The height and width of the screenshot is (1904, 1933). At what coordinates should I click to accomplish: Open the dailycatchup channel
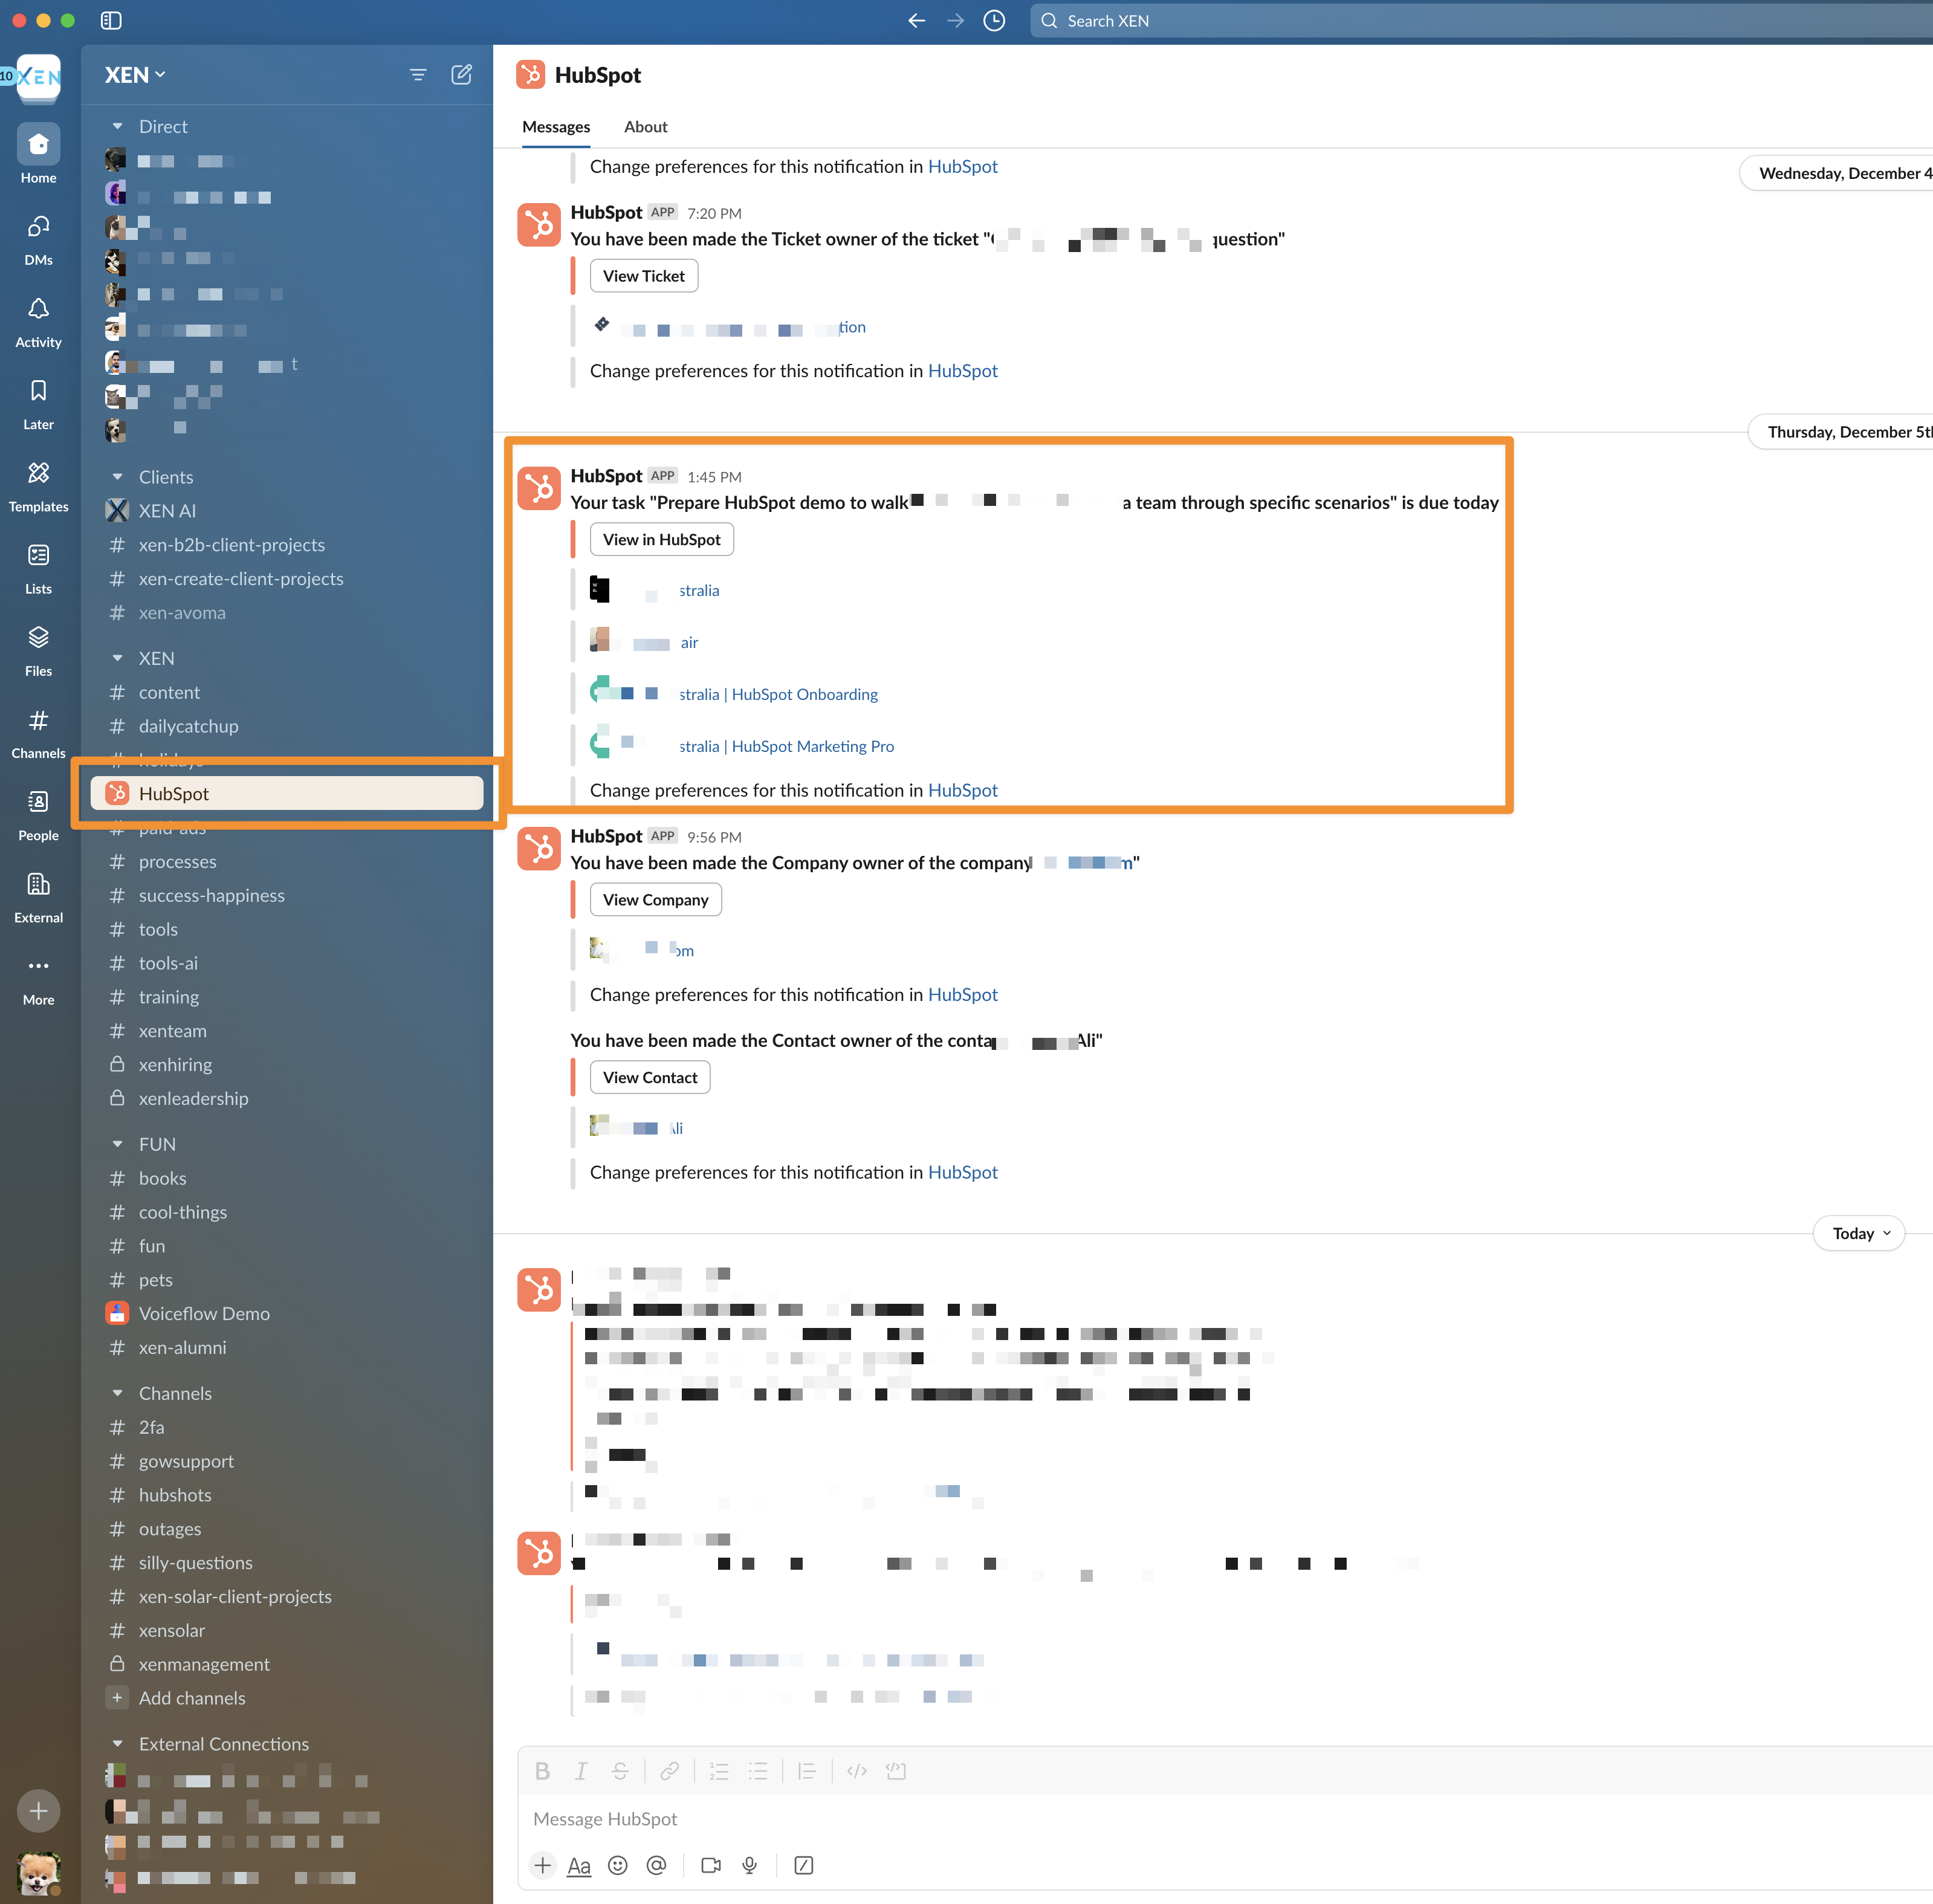coord(188,726)
